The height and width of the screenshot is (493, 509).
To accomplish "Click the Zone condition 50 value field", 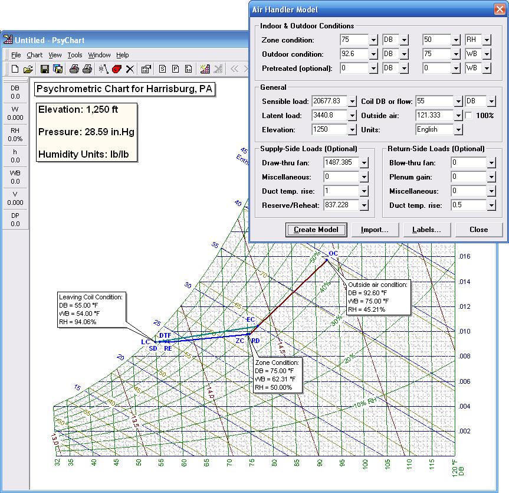I will (437, 40).
